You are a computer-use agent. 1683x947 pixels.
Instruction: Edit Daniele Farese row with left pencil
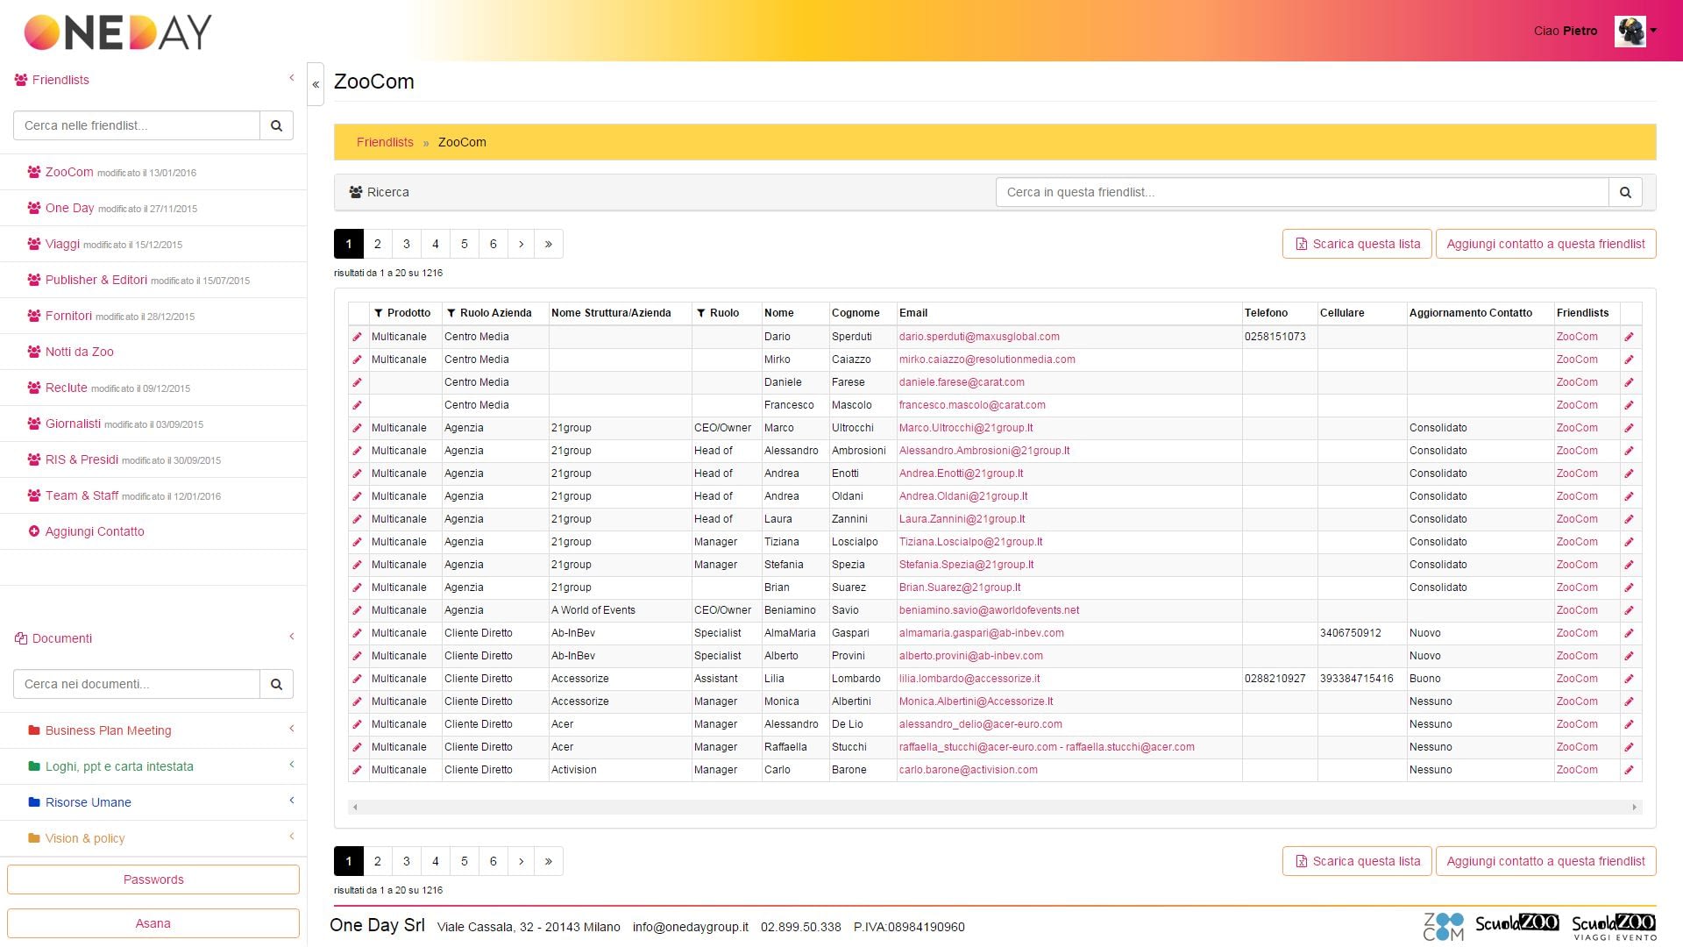pyautogui.click(x=357, y=382)
